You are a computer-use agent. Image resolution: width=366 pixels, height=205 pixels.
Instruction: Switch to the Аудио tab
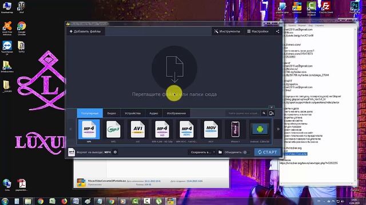coord(154,113)
